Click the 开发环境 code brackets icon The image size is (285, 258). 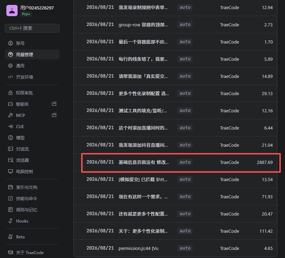click(x=11, y=77)
